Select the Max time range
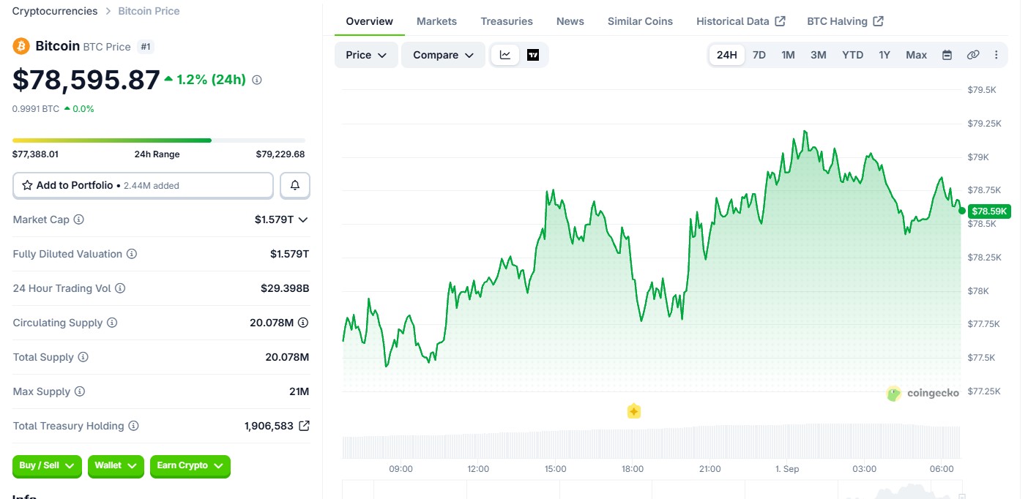The width and height of the screenshot is (1028, 499). [x=916, y=55]
